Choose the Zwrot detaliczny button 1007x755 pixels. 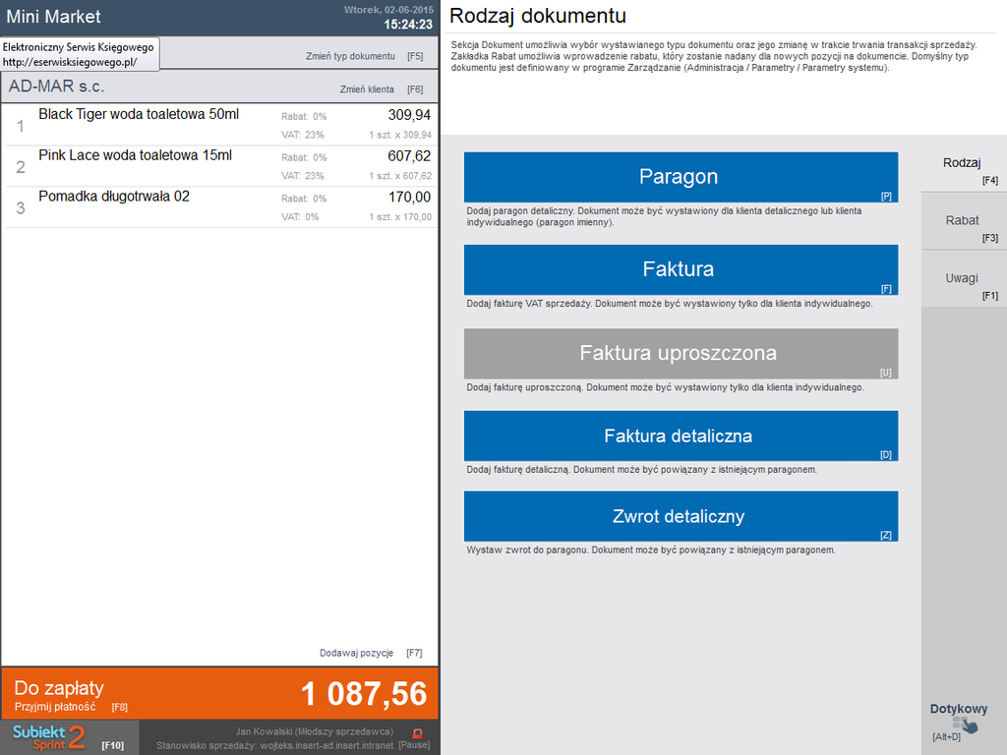click(x=681, y=516)
